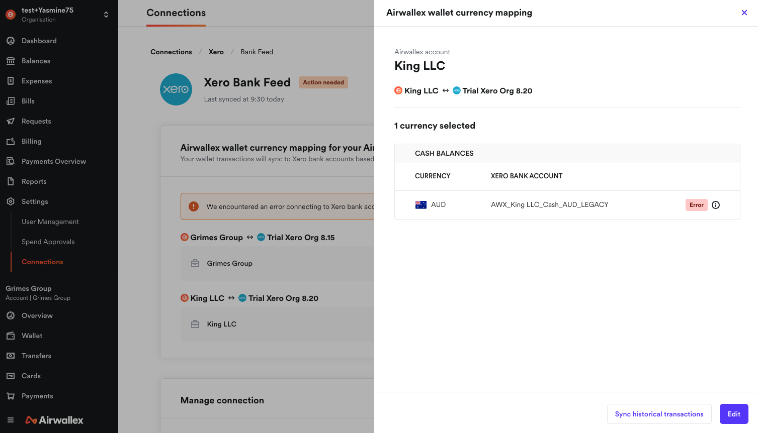Click Trial Xero Org 8.15 label
This screenshot has width=758, height=433.
pyautogui.click(x=301, y=238)
